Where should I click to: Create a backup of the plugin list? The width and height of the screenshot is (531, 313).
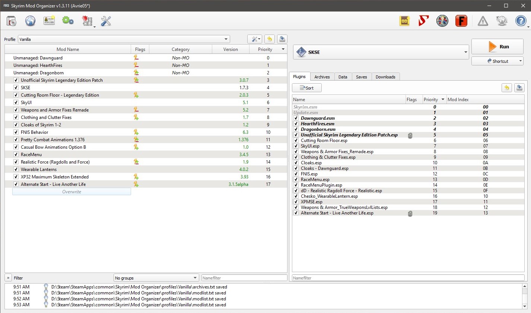point(519,88)
